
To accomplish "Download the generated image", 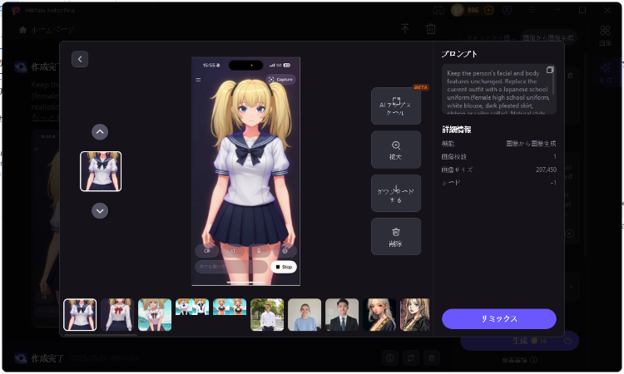I will click(396, 193).
